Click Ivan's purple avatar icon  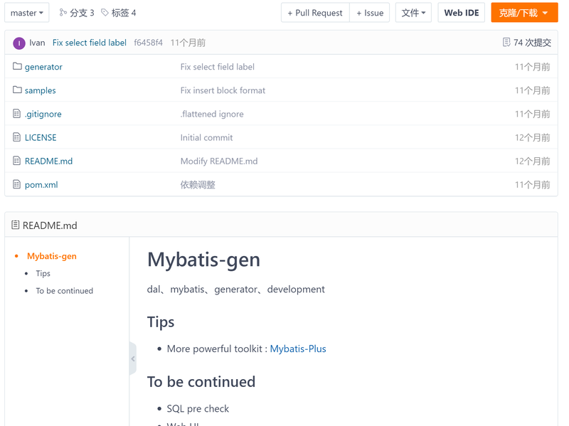coord(19,43)
